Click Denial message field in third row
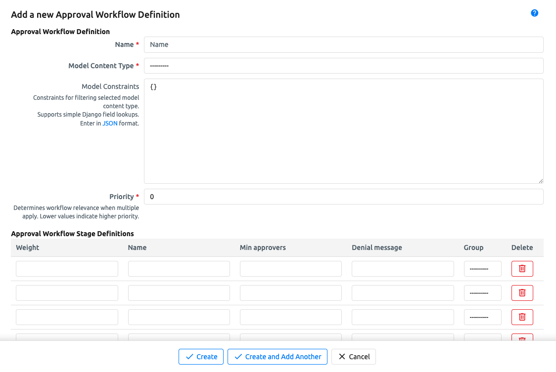This screenshot has width=556, height=372. click(x=403, y=317)
